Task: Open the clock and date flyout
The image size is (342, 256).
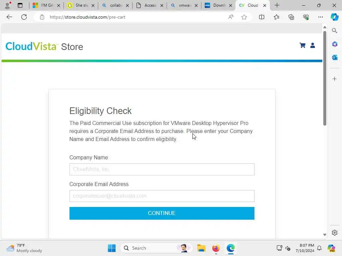Action: [305, 248]
